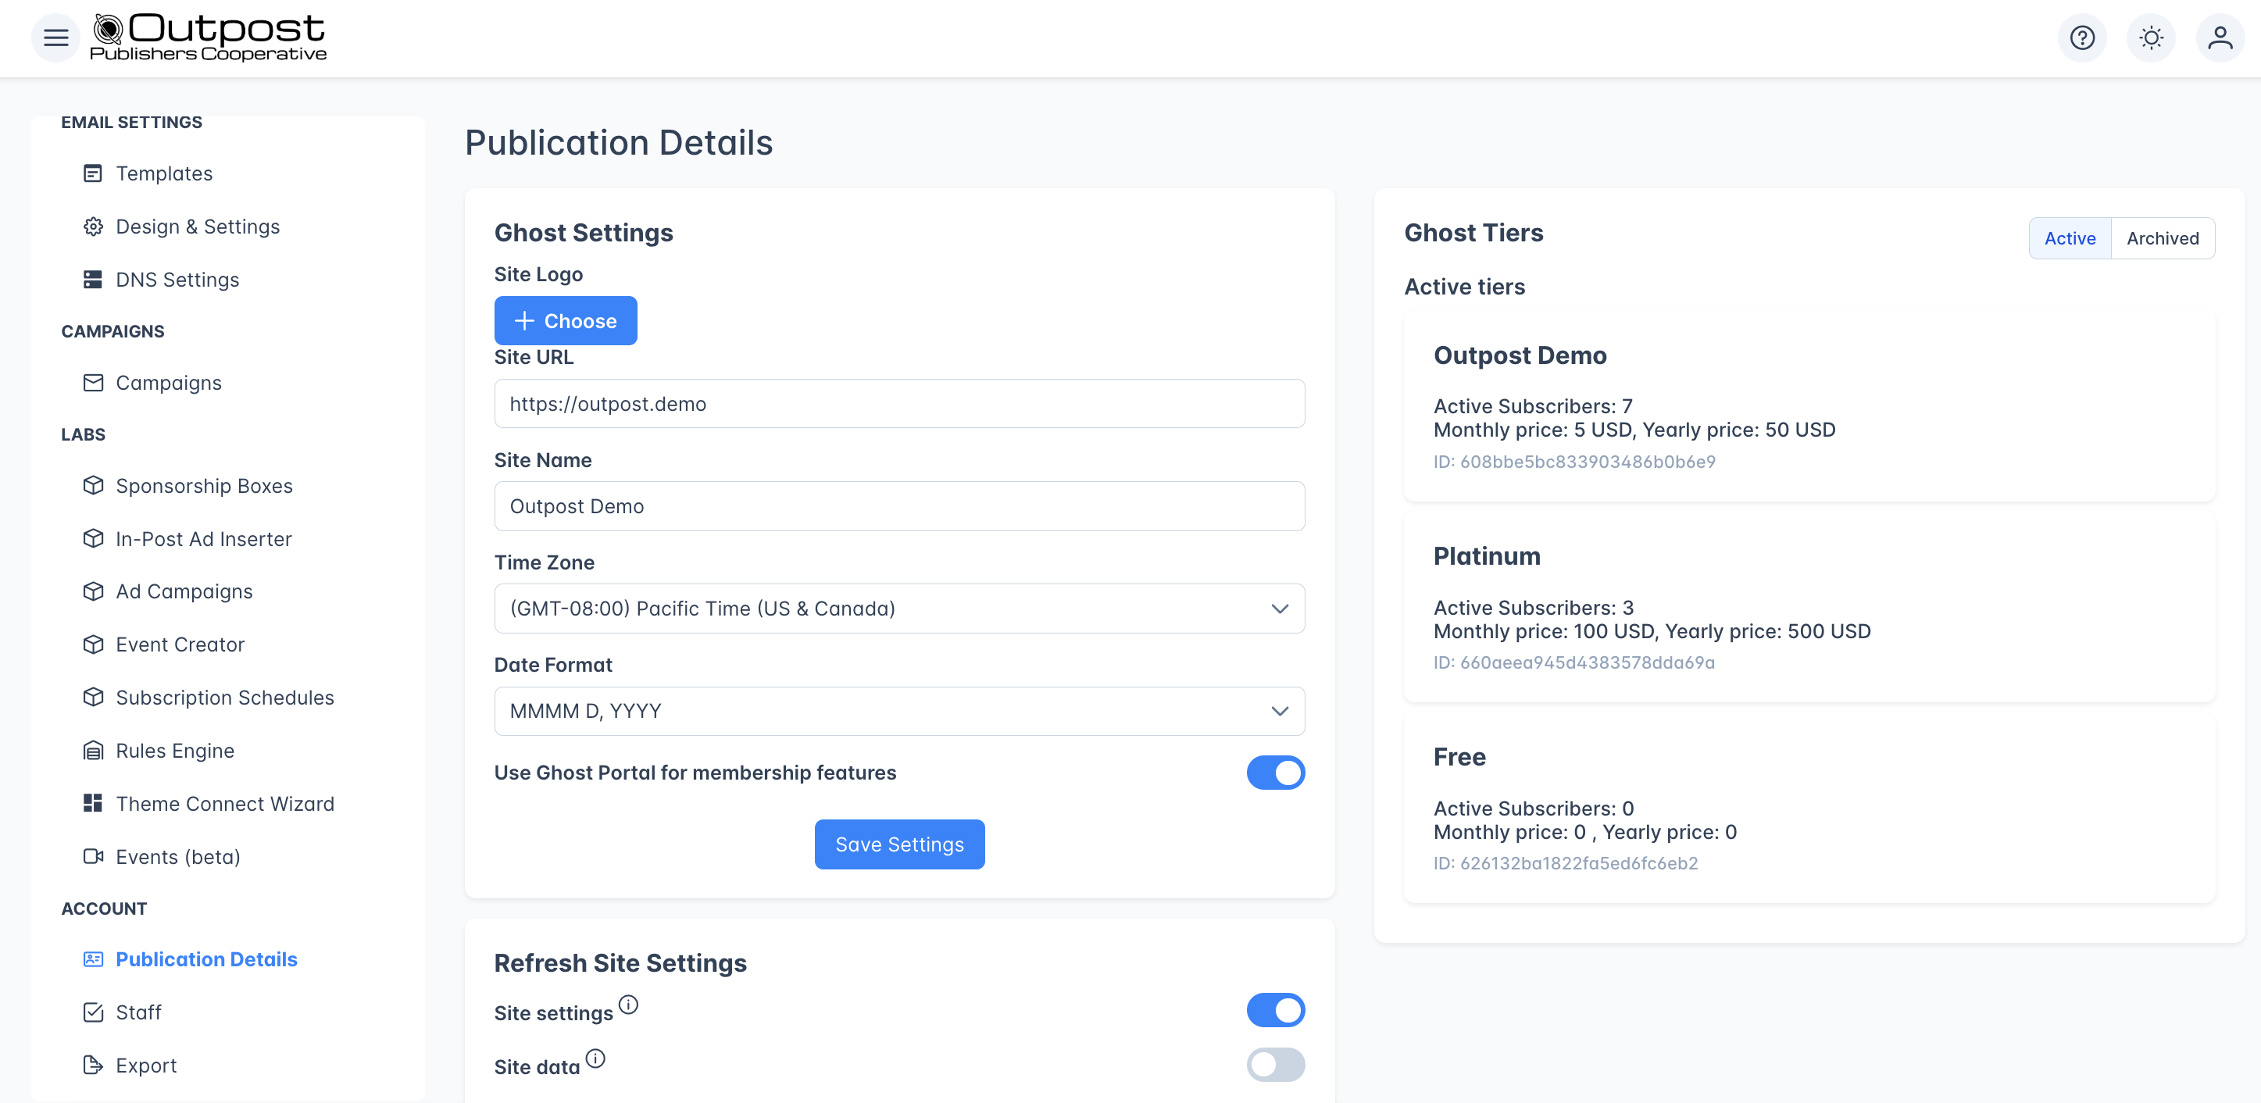
Task: Click tier ID 608bbe5bc833903486b0b6e9
Action: click(1573, 462)
